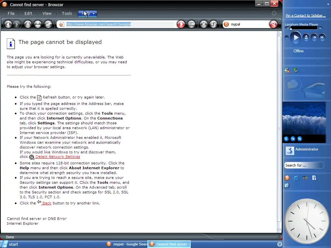Click in the mypal search box

click(x=249, y=24)
